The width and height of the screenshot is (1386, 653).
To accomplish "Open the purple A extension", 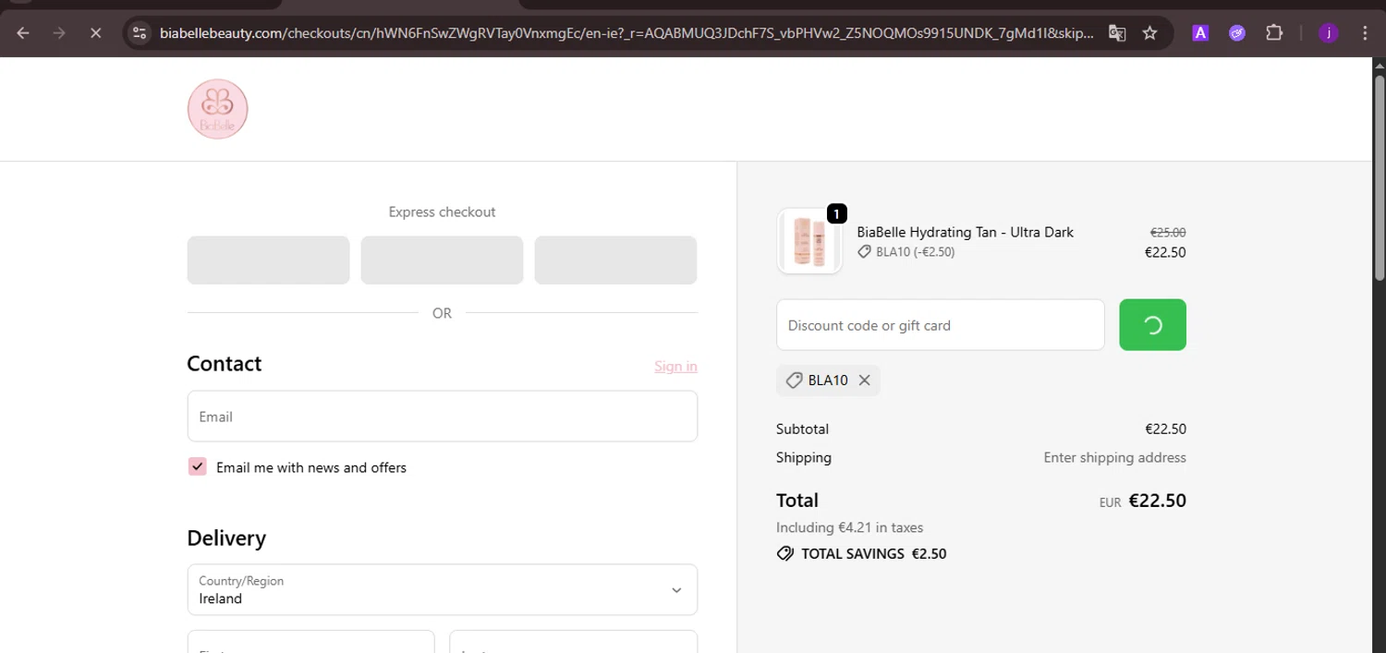I will click(1200, 33).
